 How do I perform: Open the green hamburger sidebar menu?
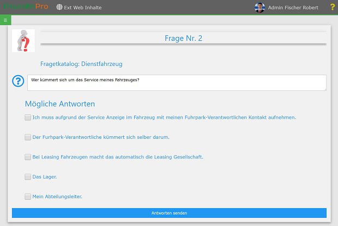(5, 20)
